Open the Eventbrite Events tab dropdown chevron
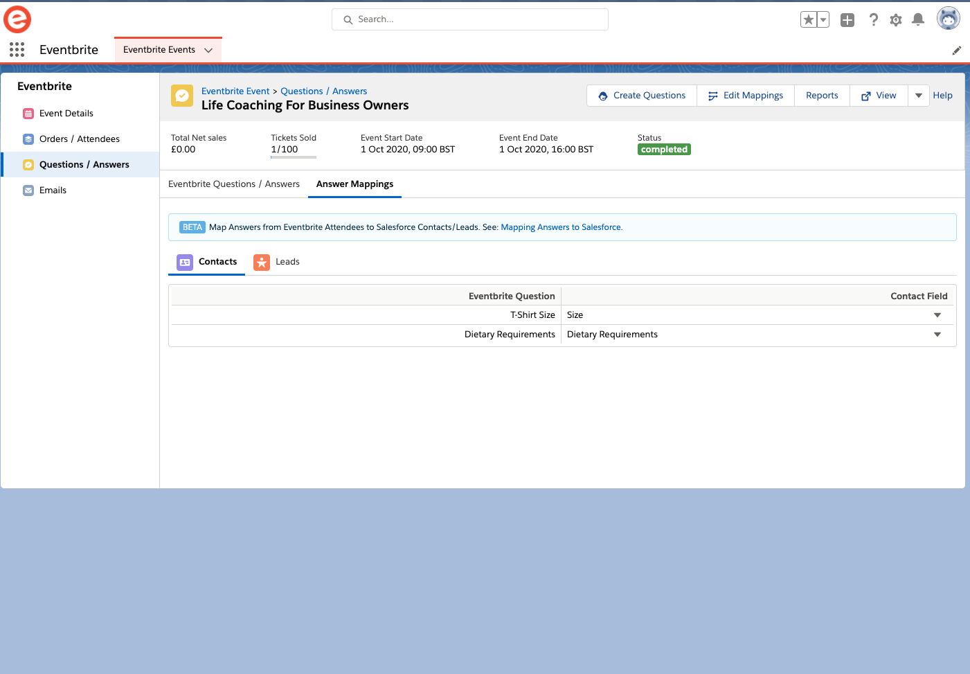 tap(208, 50)
